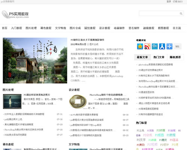Open the 设计教程 navigation item
Viewport: 187px width, 150px height.
pyautogui.click(x=105, y=28)
